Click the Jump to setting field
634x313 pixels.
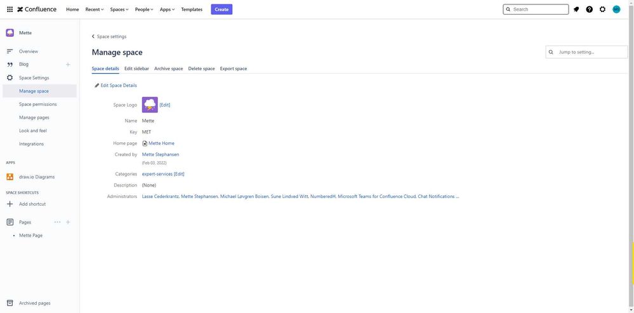[x=586, y=52]
